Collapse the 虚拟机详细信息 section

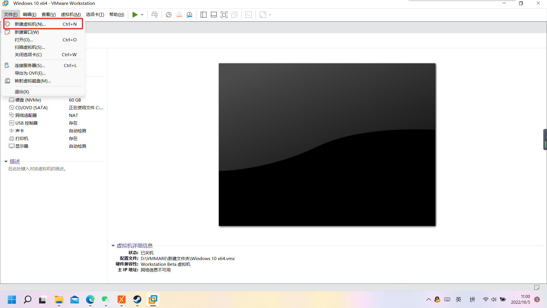coord(113,246)
